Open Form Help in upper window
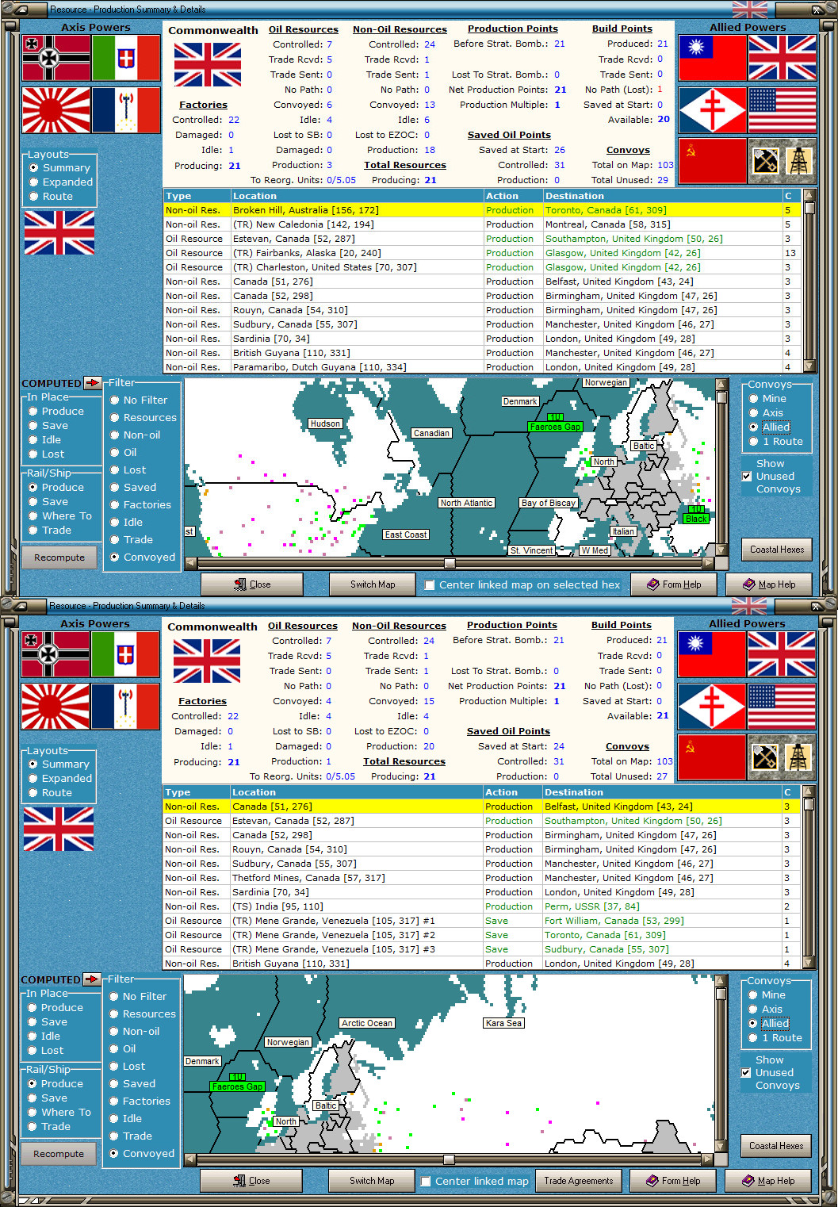Image resolution: width=838 pixels, height=1207 pixels. [674, 584]
